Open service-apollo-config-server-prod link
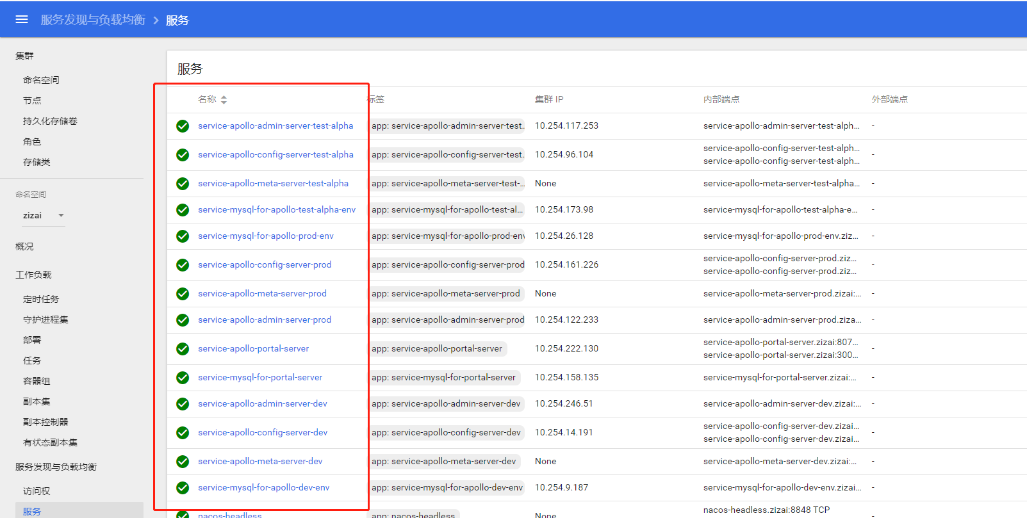1027x518 pixels. (265, 264)
